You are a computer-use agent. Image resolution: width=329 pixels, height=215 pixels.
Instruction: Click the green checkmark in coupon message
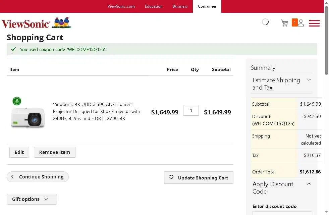(x=13, y=49)
